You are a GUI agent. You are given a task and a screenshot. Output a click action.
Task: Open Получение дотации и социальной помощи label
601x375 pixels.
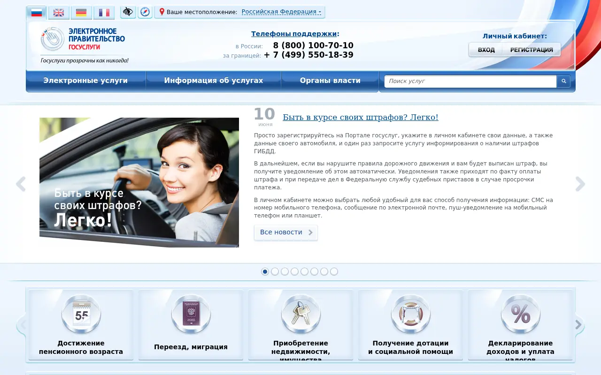pyautogui.click(x=410, y=347)
